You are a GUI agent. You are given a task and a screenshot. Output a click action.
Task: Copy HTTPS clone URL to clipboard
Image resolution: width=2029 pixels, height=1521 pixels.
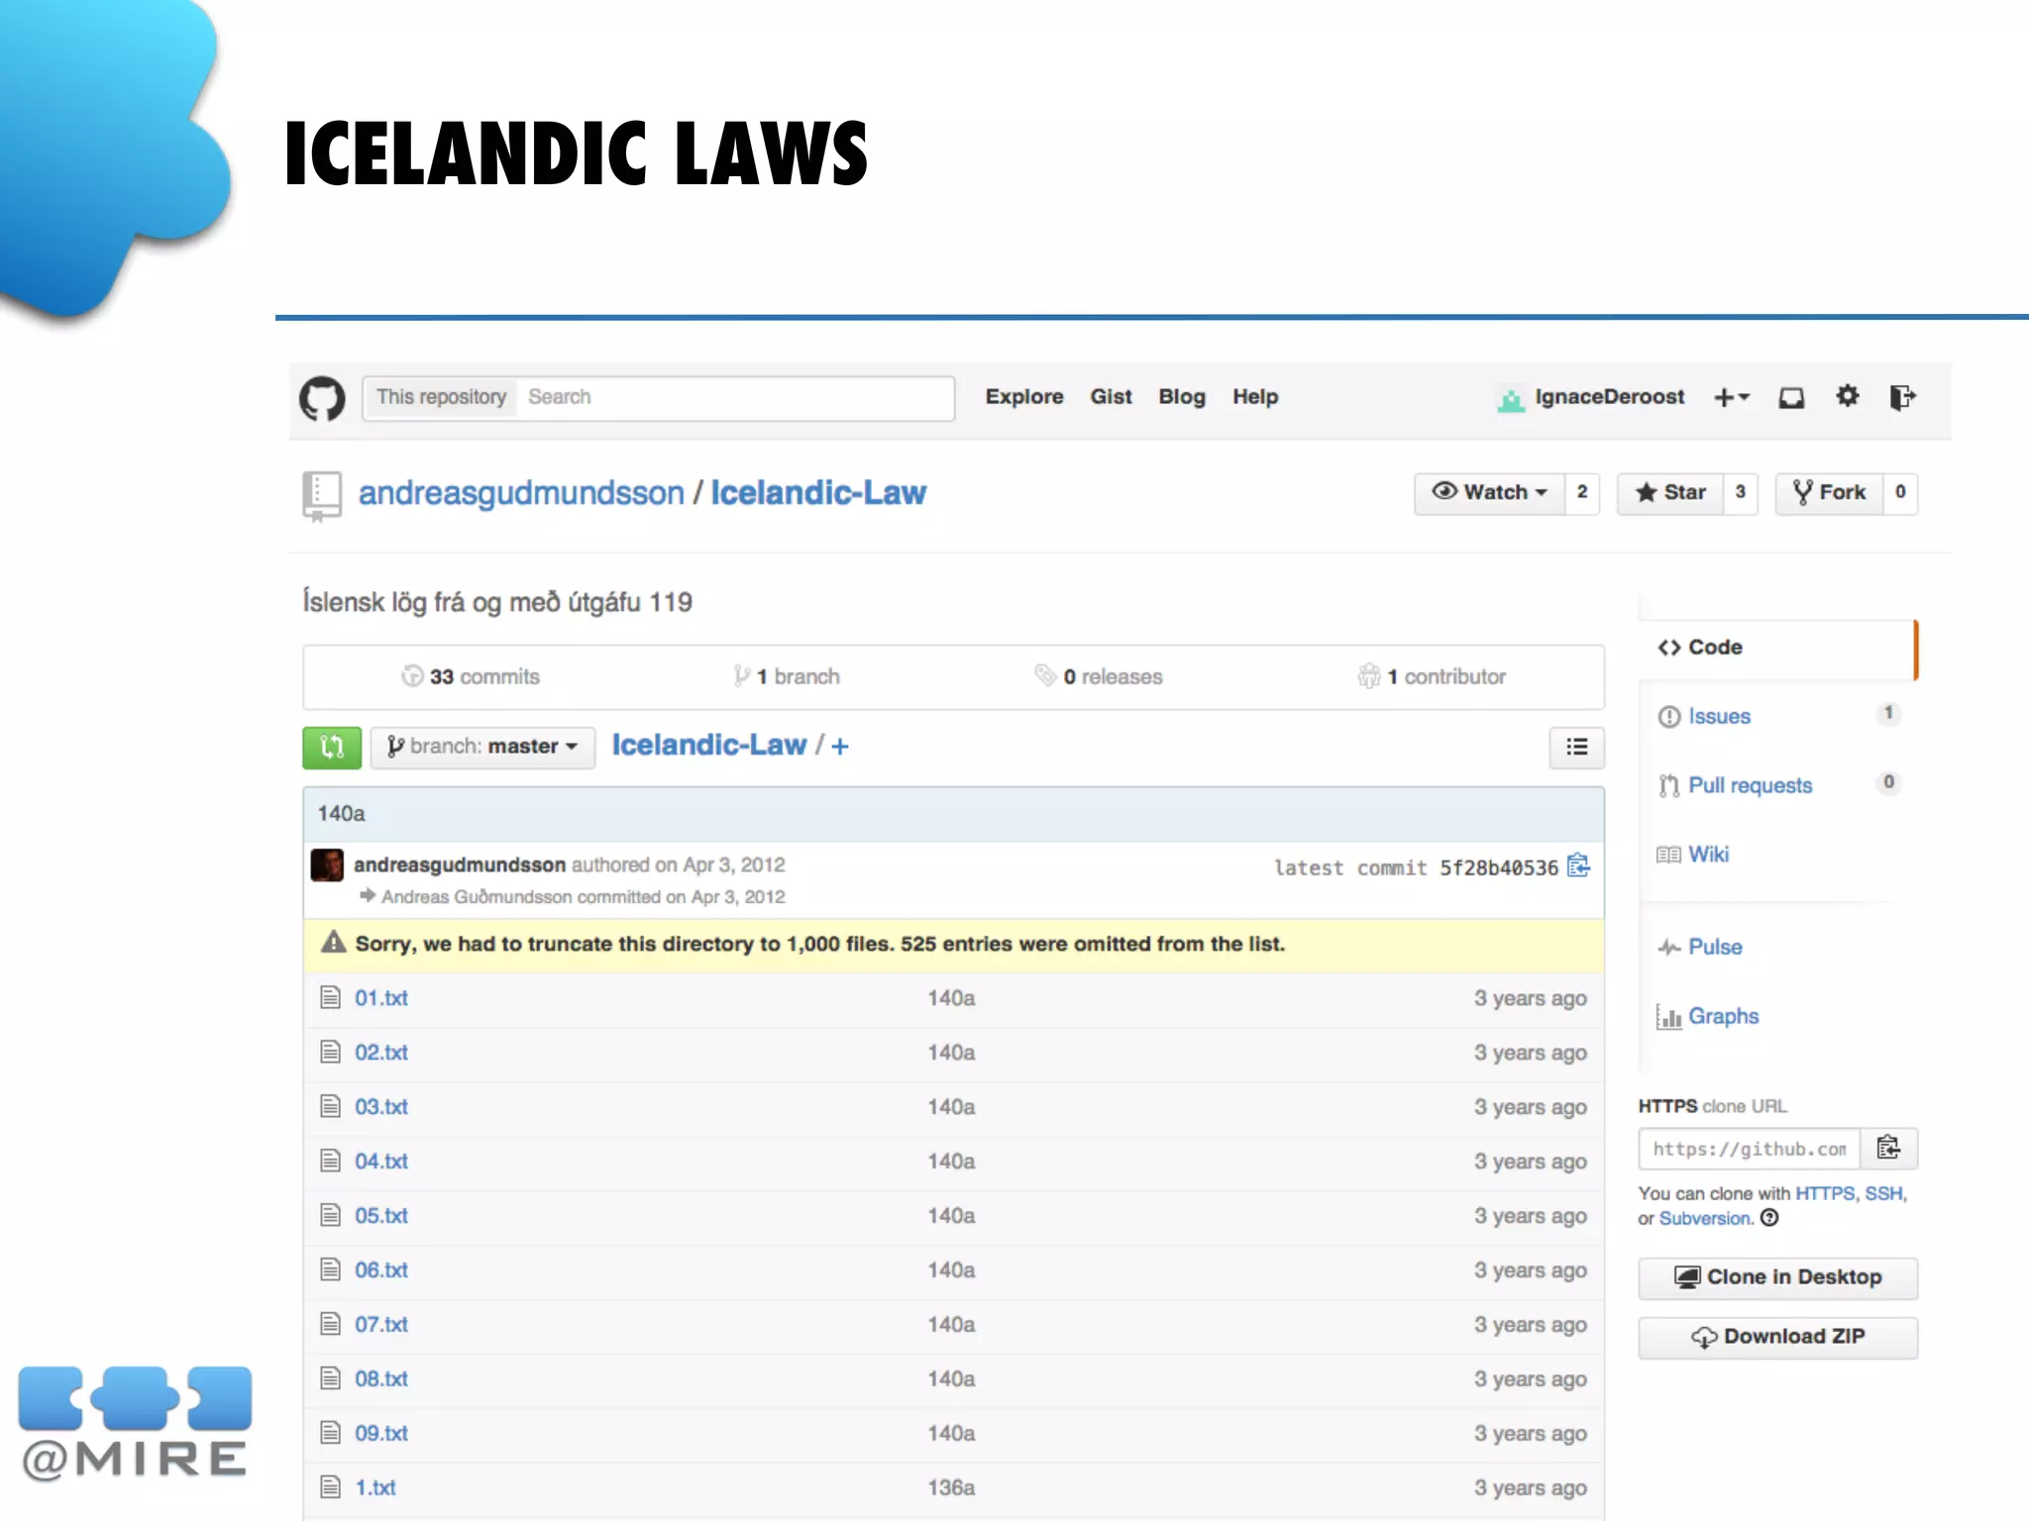coord(1888,1148)
